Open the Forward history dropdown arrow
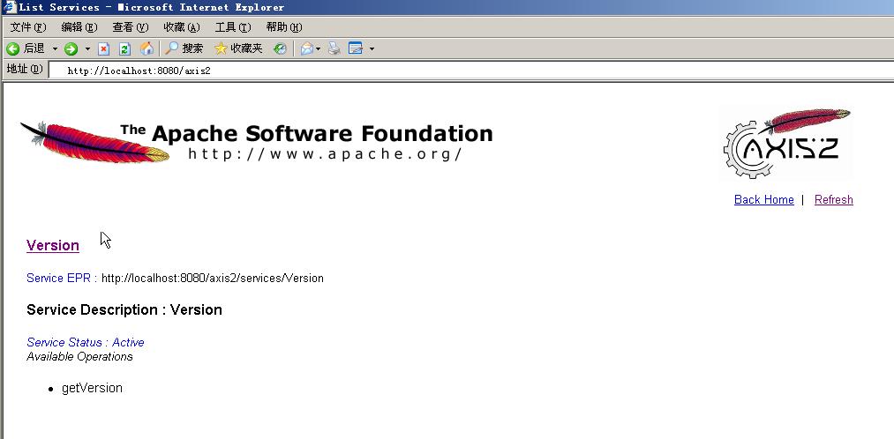 (87, 49)
